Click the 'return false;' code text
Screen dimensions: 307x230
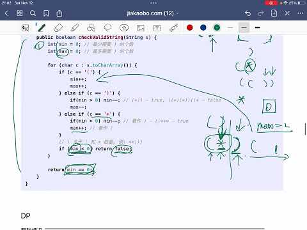click(x=113, y=149)
